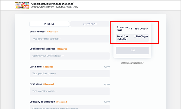Click the Email address field label
181x109 pixels.
(38, 32)
